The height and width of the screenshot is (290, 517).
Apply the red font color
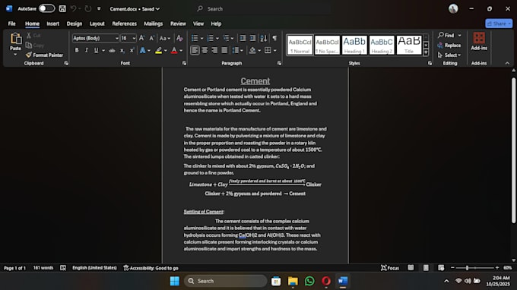click(x=174, y=50)
